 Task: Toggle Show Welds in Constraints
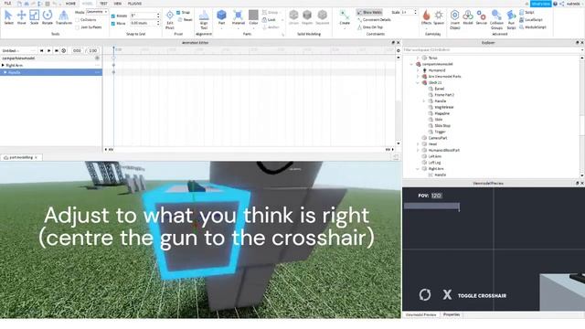click(369, 12)
